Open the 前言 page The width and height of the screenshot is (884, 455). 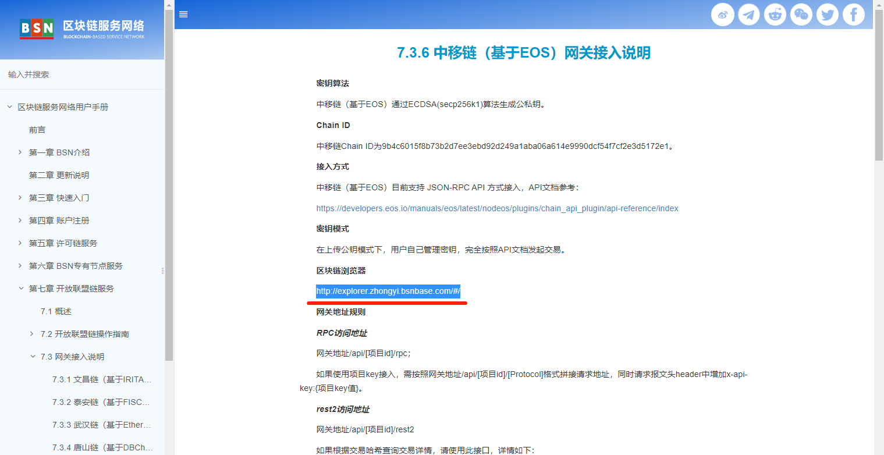37,130
